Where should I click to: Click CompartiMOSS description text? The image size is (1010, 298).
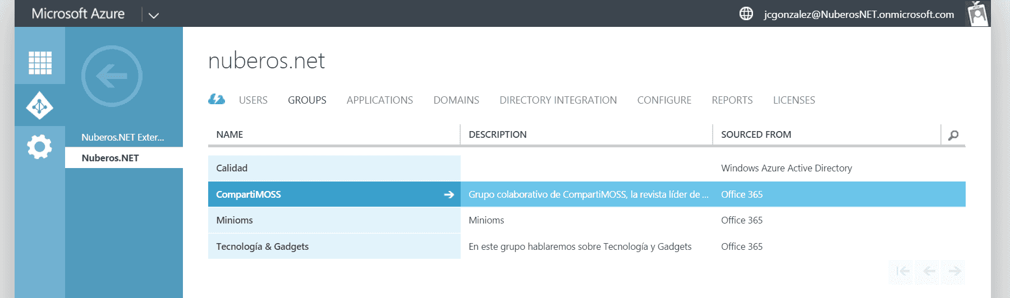point(589,194)
